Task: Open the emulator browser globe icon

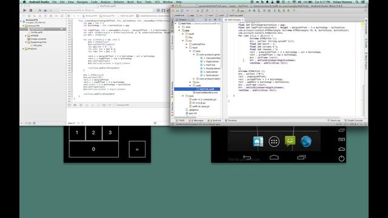Action: tap(306, 141)
